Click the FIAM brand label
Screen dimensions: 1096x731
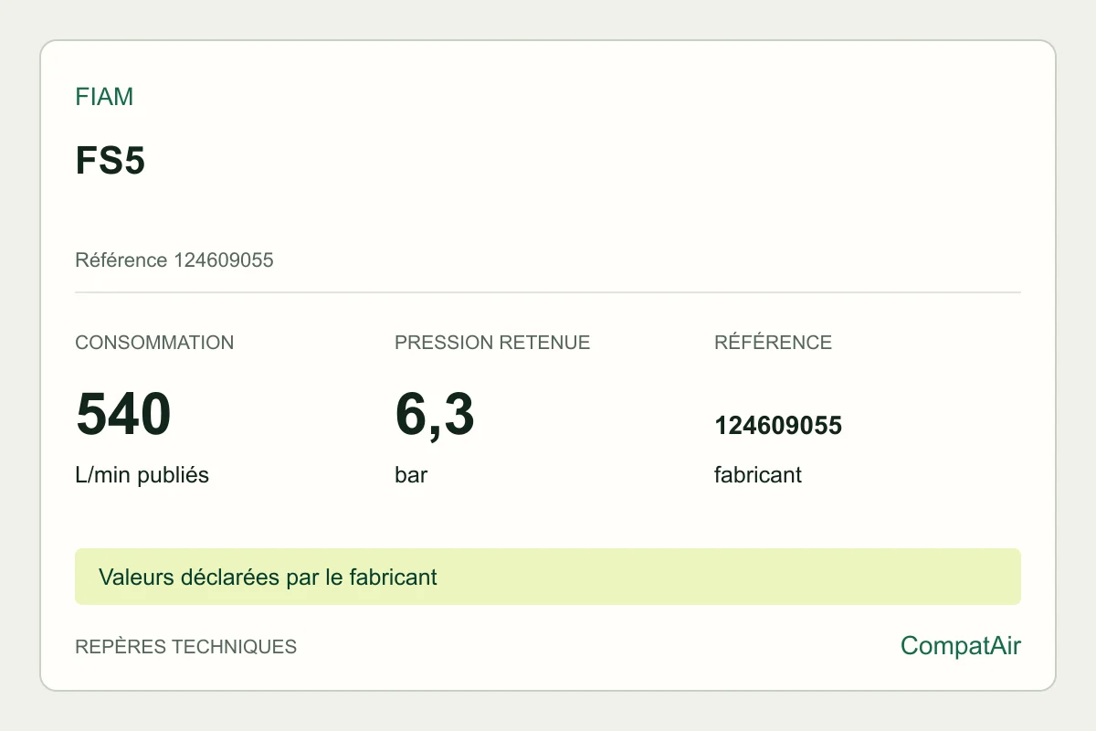104,97
